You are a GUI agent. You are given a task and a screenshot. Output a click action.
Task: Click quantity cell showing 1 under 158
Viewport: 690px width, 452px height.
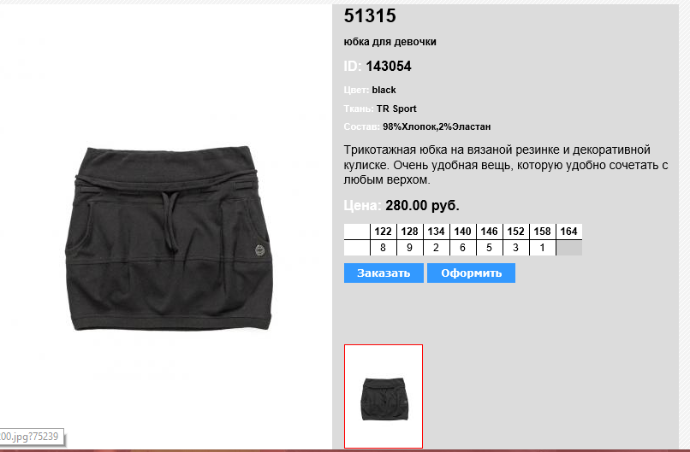pos(542,248)
